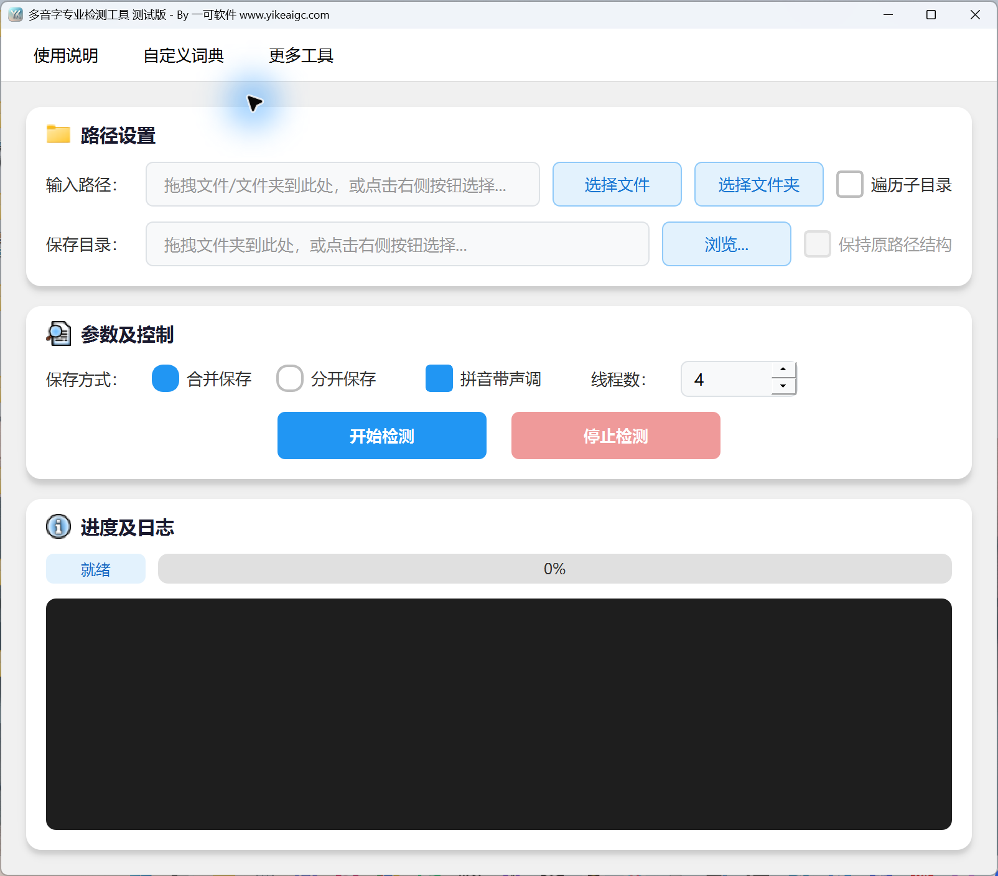Viewport: 998px width, 876px height.
Task: Click the app icon in the title bar
Action: (16, 14)
